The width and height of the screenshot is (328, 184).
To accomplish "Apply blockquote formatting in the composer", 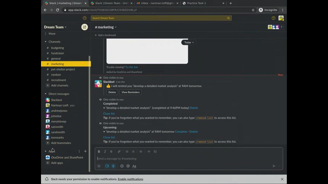I will (141, 152).
